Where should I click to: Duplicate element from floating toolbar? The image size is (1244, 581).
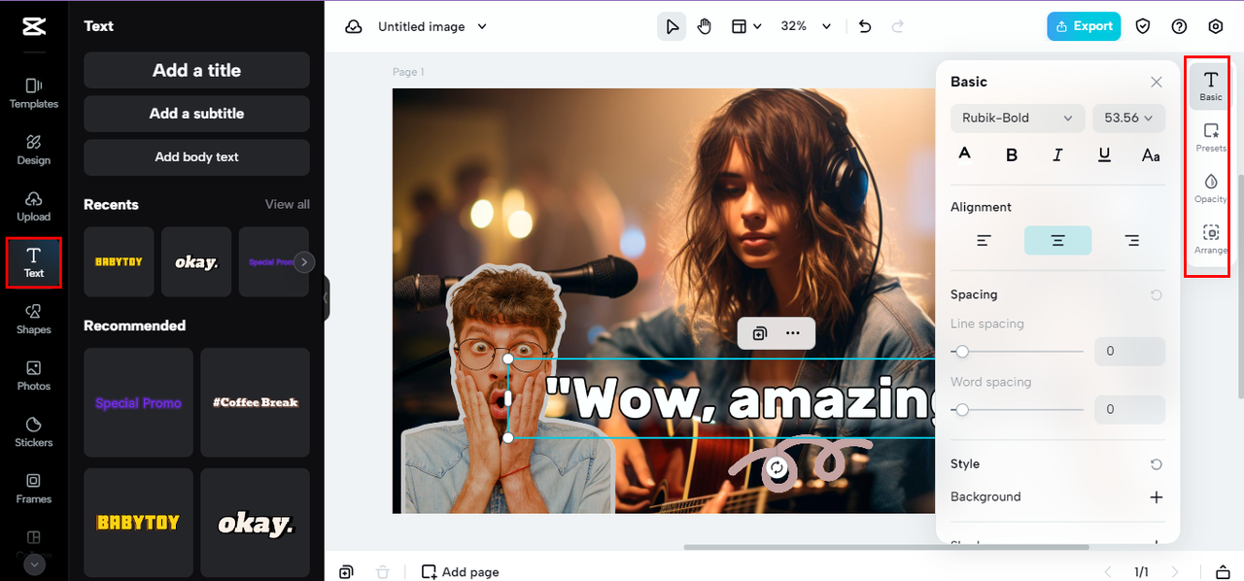759,333
